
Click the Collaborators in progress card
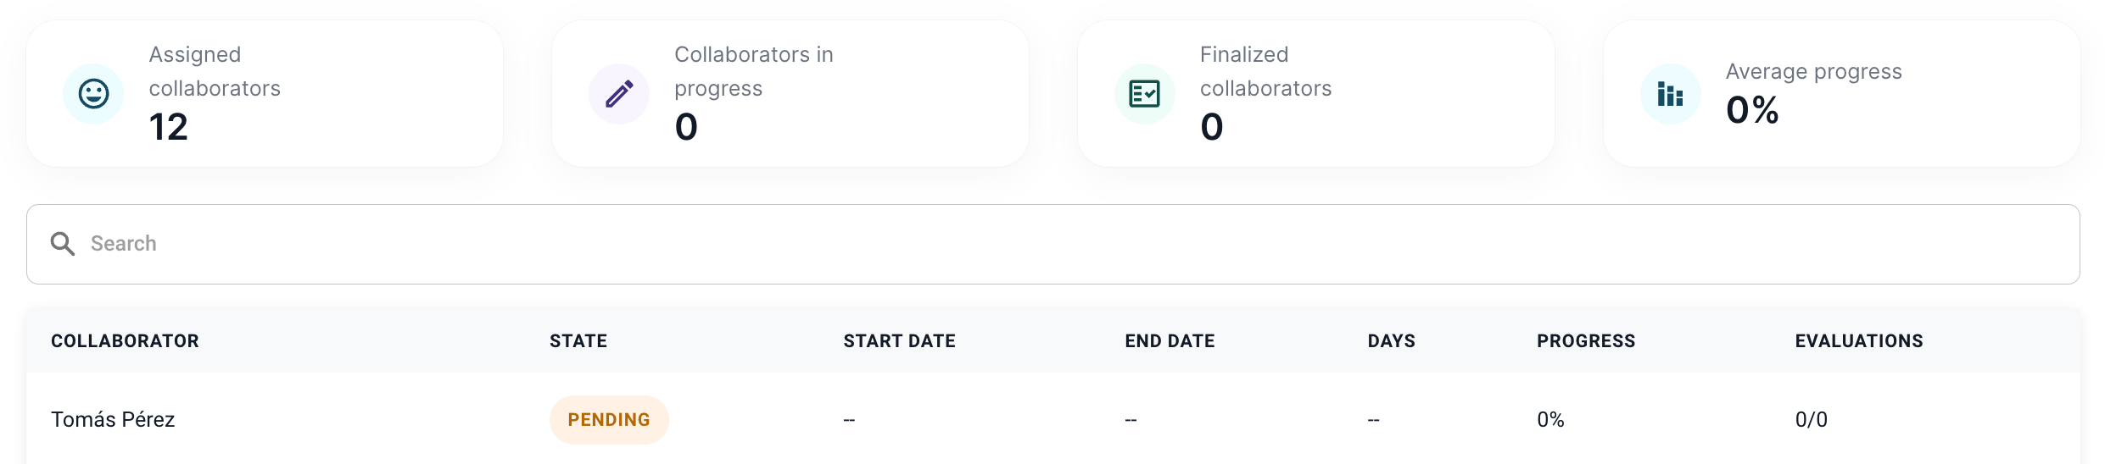point(790,94)
